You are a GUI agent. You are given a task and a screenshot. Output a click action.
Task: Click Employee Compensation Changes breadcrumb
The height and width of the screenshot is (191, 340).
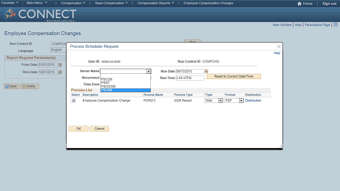(208, 3)
